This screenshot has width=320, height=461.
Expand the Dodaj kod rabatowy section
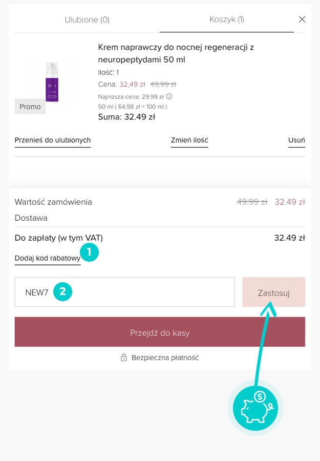(x=47, y=258)
